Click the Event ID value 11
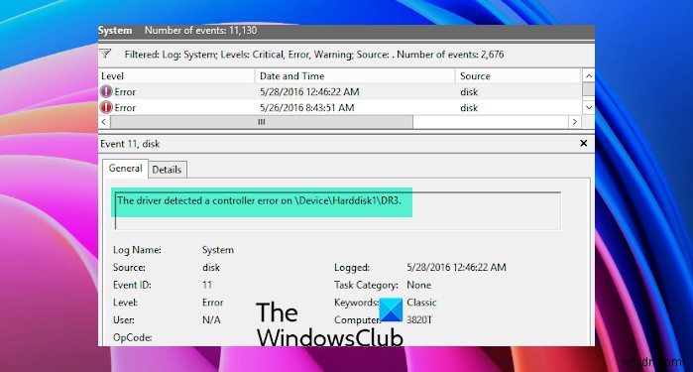This screenshot has width=693, height=372. [x=207, y=285]
